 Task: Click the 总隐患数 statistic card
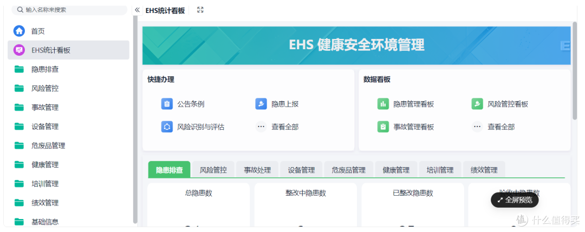198,205
